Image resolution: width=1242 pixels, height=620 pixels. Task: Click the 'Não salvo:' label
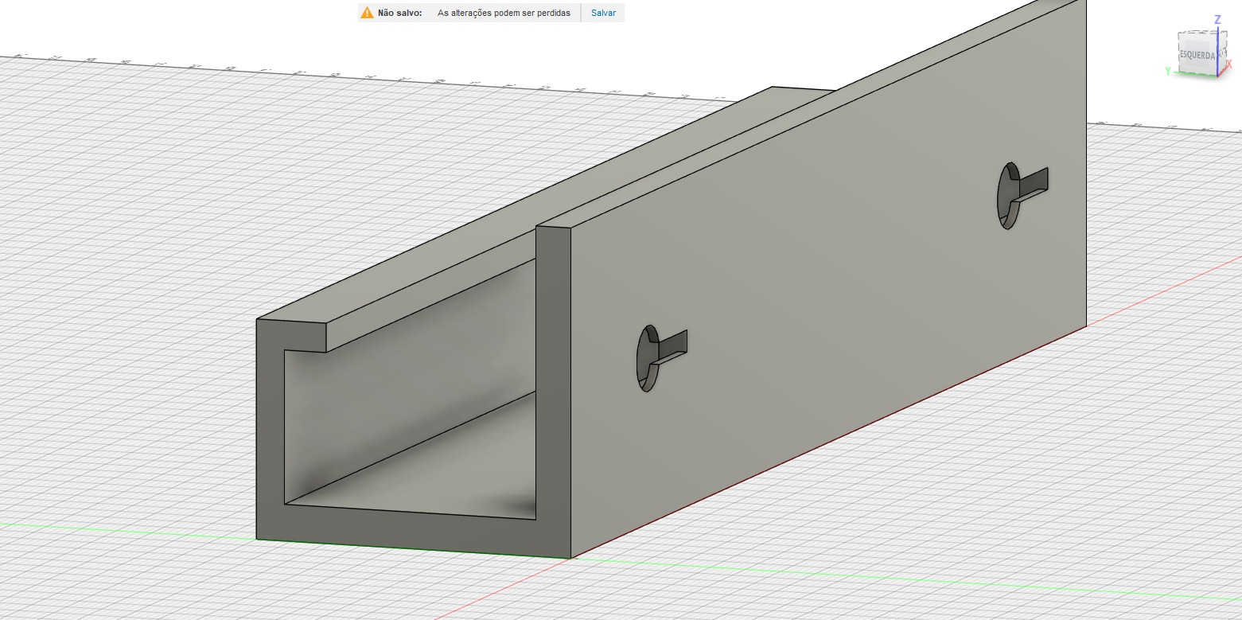pos(400,13)
